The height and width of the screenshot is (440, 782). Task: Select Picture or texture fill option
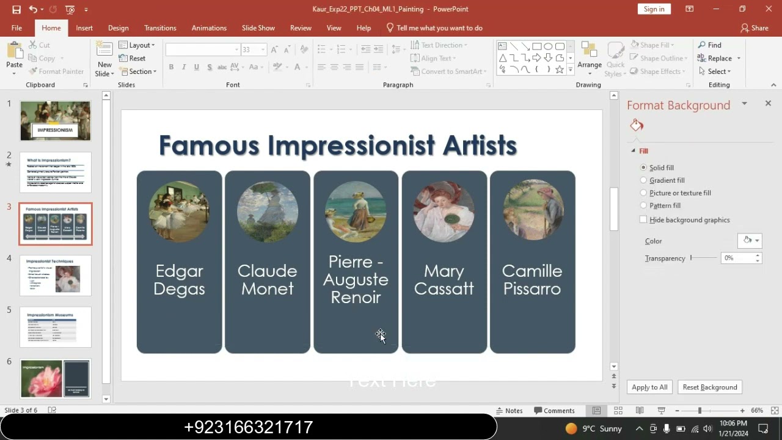676,193
